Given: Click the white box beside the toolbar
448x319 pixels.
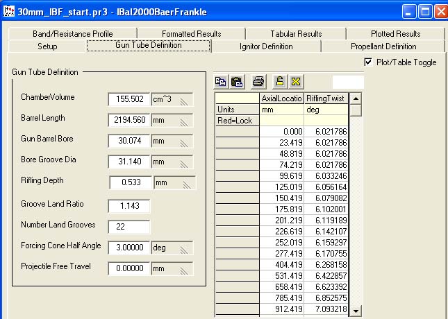Looking at the screenshot, I should 348,82.
